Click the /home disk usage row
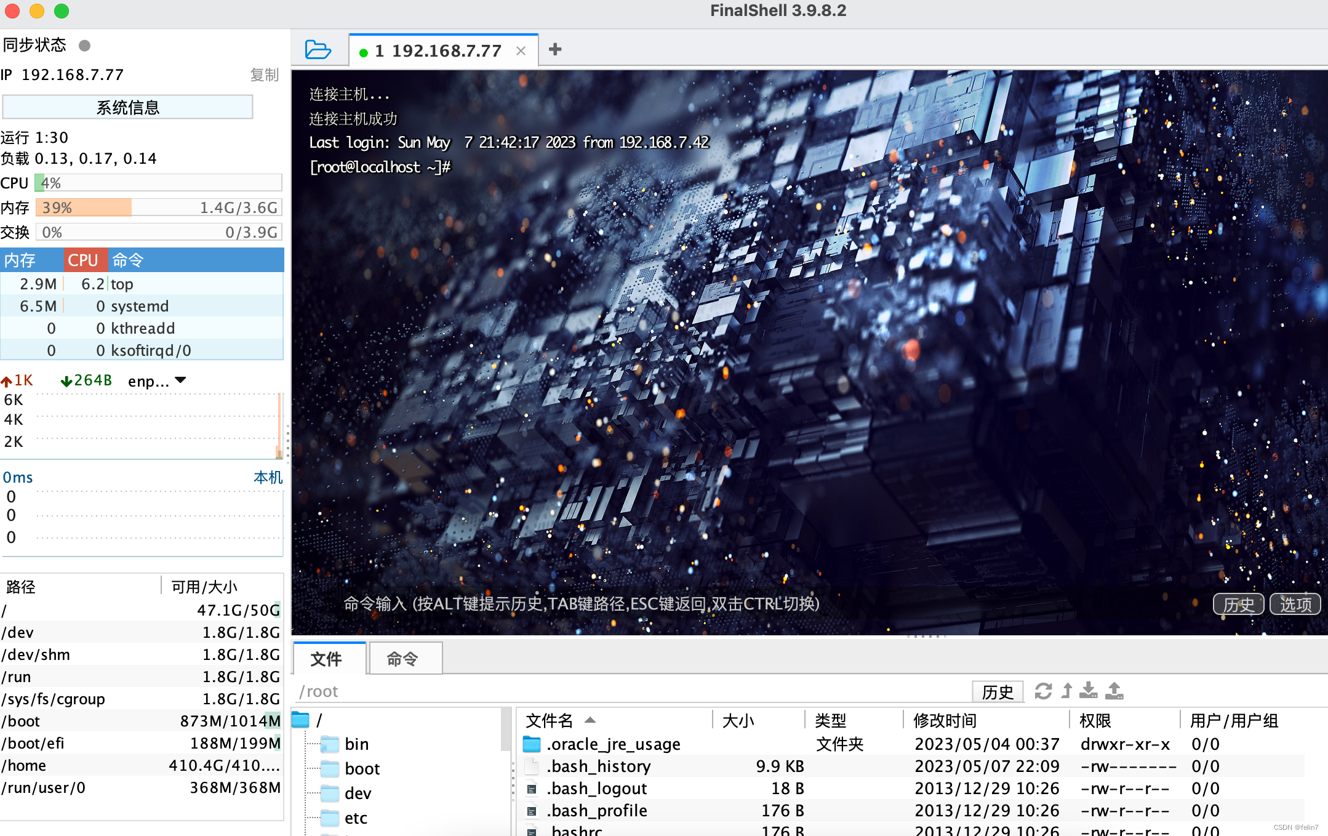 point(142,765)
